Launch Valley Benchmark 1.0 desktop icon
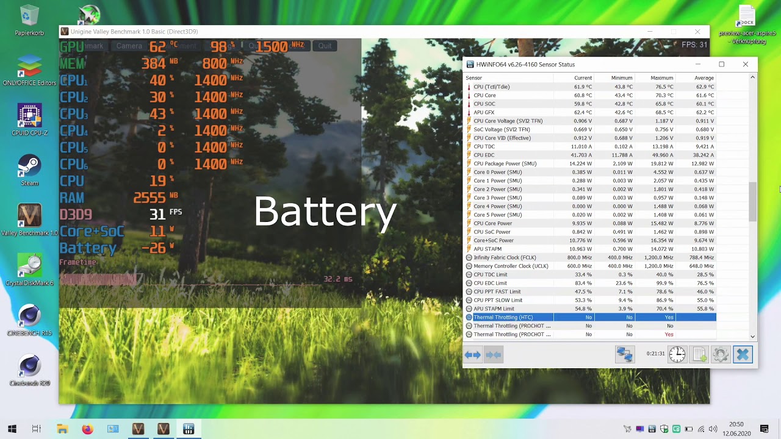 coord(29,220)
